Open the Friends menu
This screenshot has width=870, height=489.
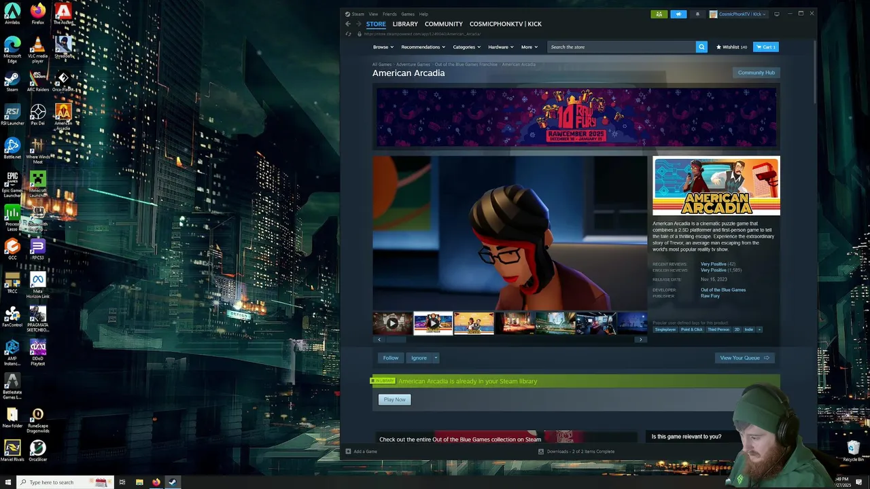[389, 14]
